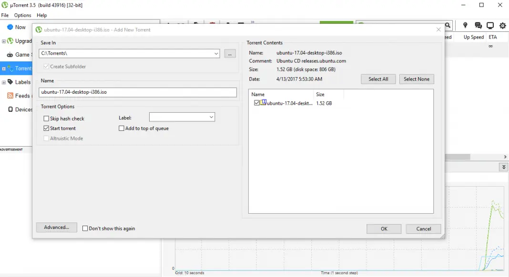Click the Labels tag icon

[x=10, y=82]
